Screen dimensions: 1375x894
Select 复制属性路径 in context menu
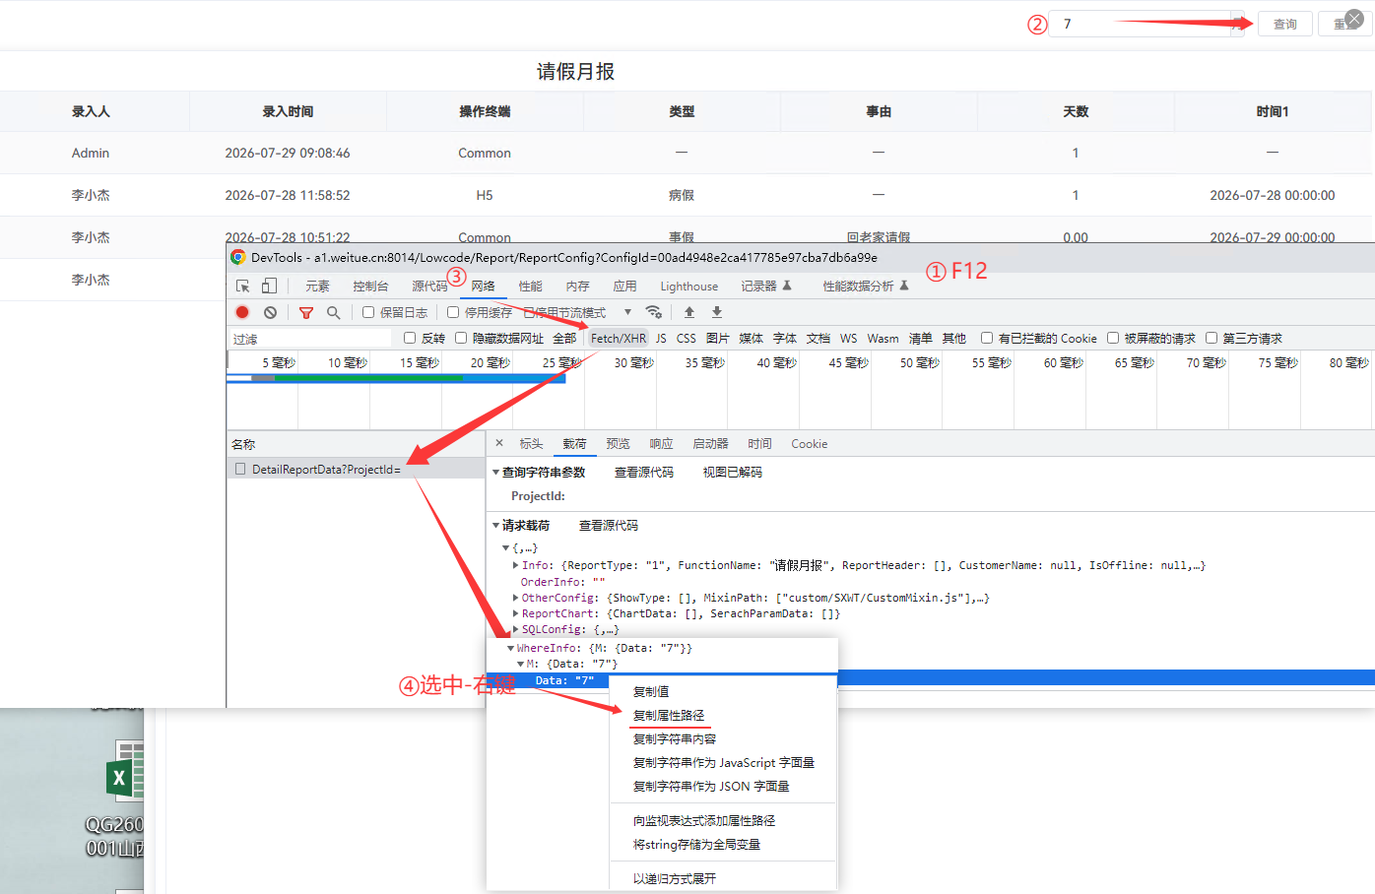(669, 715)
